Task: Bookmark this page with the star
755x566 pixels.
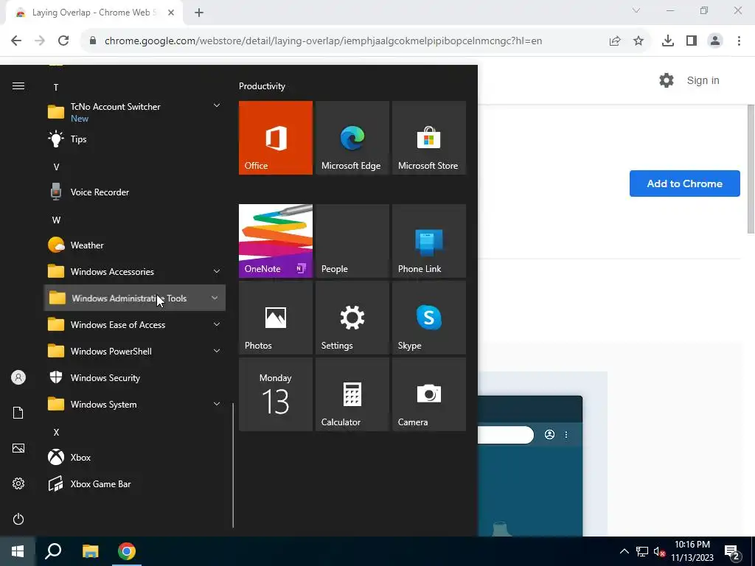Action: [x=639, y=41]
